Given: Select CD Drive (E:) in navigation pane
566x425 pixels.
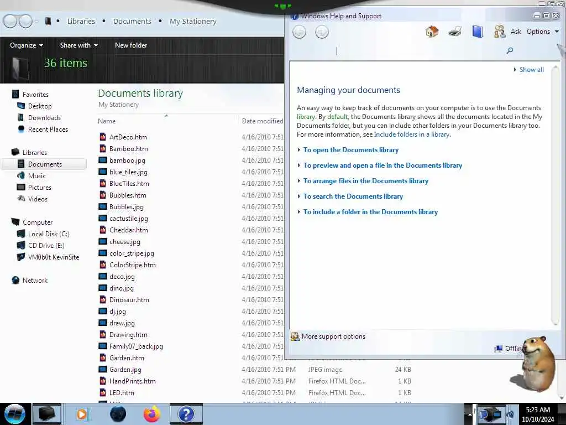Looking at the screenshot, I should point(46,245).
